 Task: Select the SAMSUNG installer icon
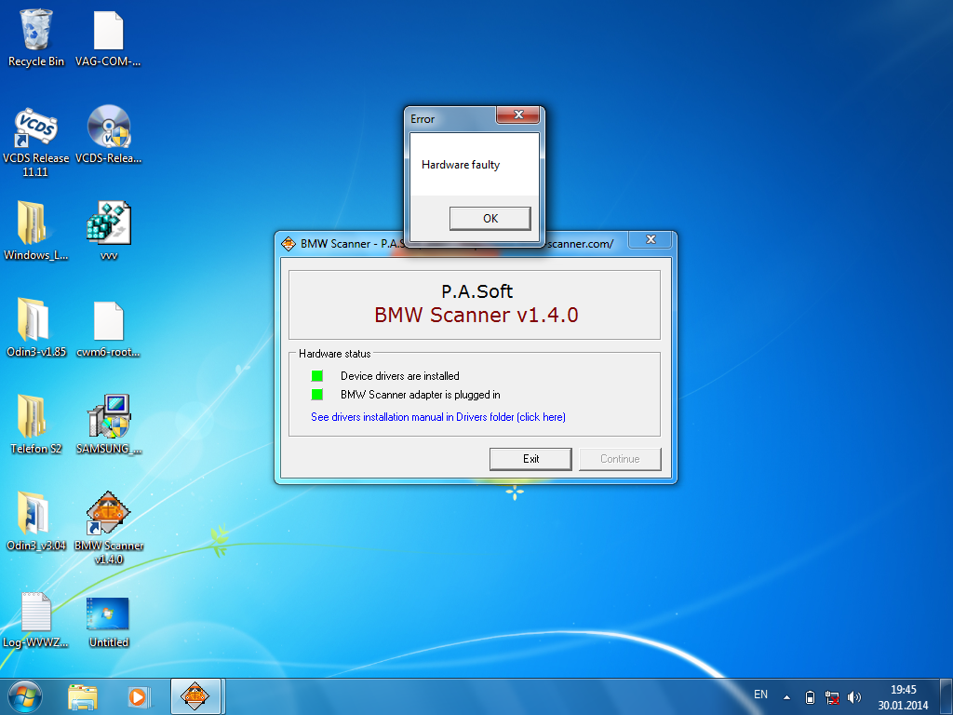pos(108,425)
